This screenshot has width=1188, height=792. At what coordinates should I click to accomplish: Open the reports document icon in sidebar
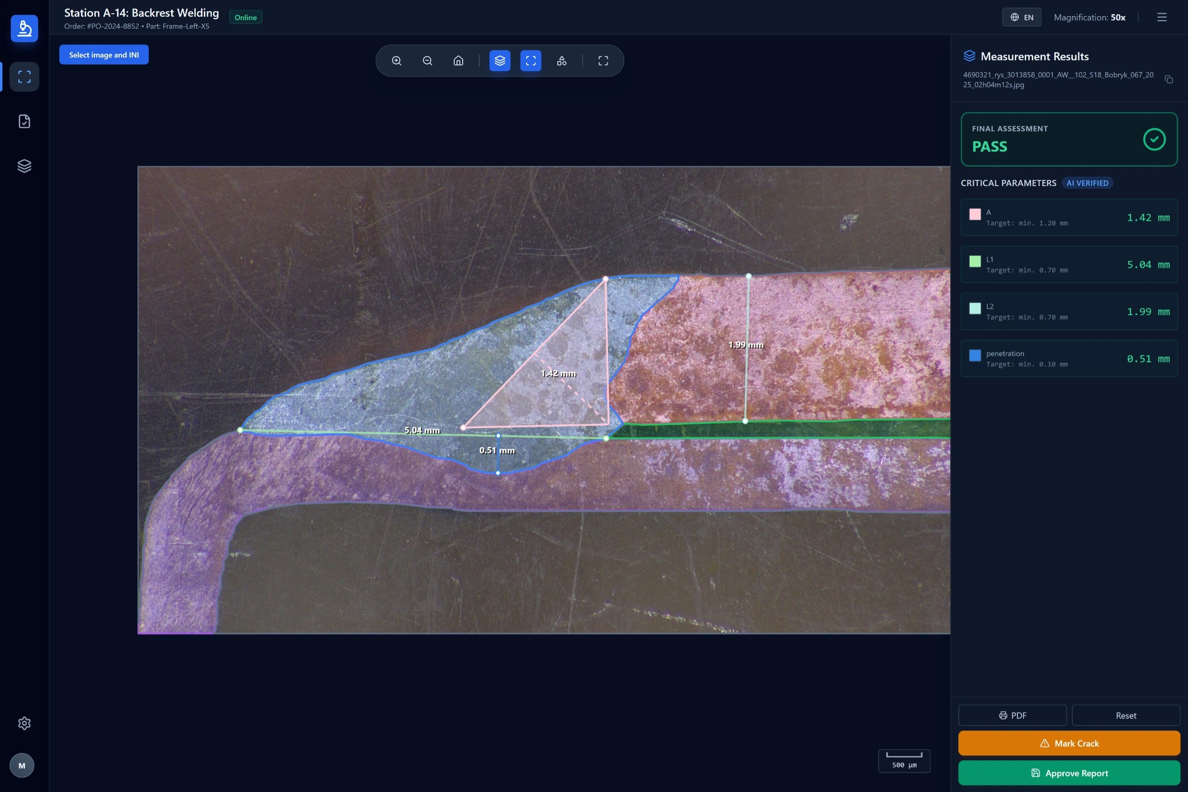tap(24, 121)
